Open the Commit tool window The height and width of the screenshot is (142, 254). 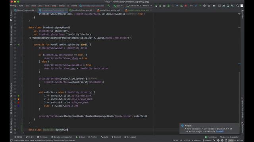(x=116, y=137)
